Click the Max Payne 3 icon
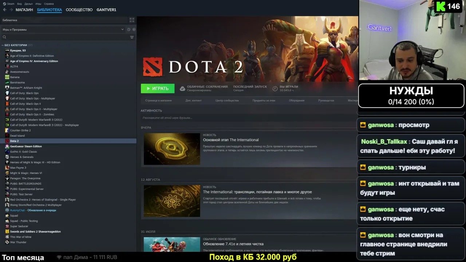The width and height of the screenshot is (466, 262). pyautogui.click(x=7, y=168)
